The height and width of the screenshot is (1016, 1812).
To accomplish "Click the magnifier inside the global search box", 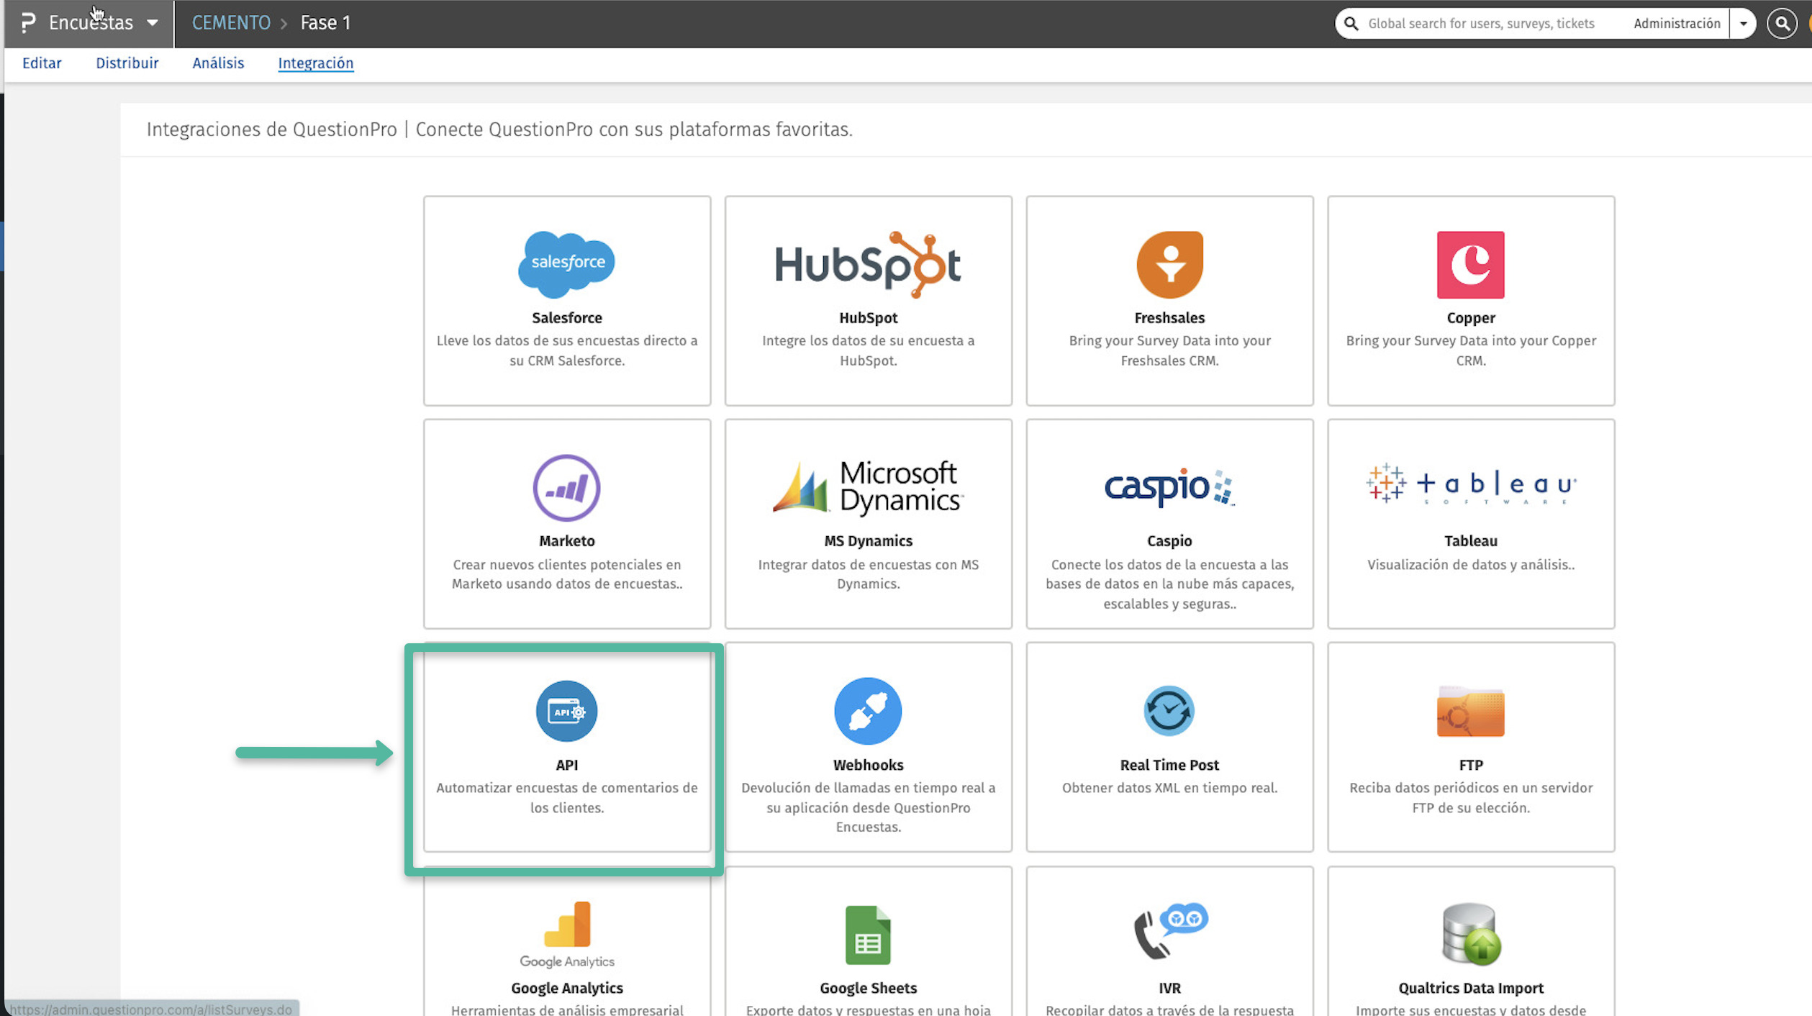I will pos(1351,24).
